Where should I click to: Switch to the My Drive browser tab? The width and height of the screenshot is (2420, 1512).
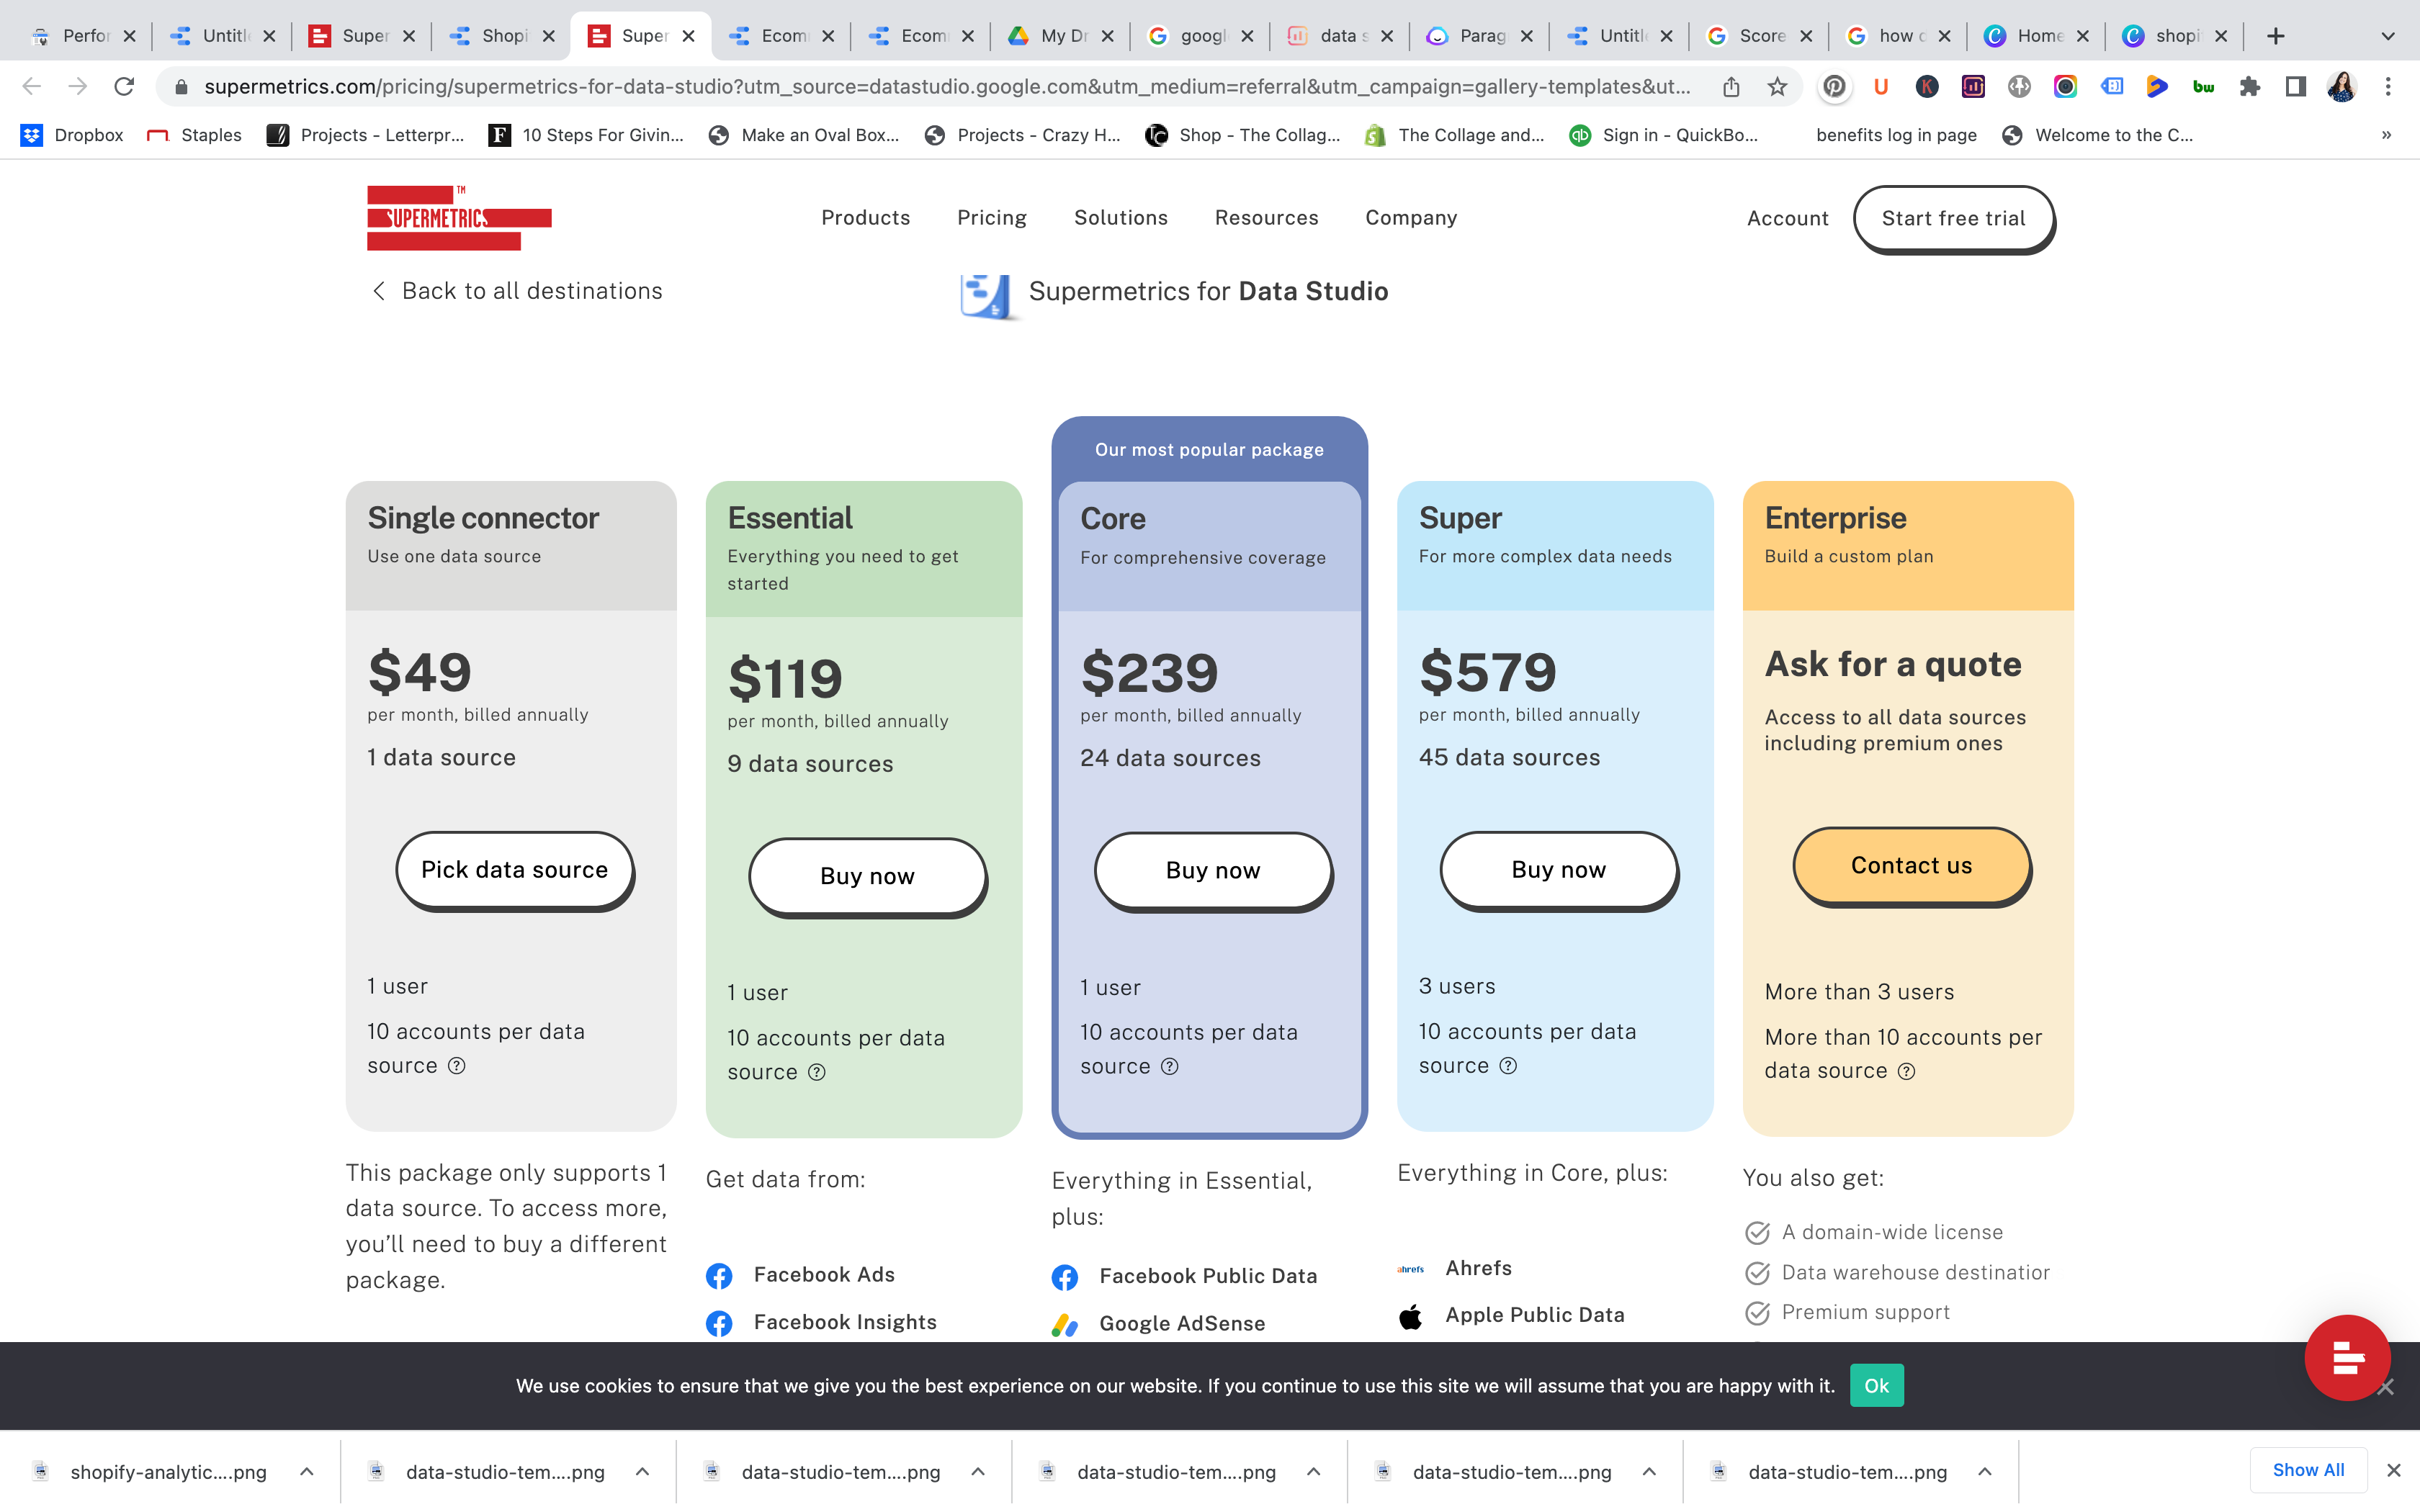[x=1060, y=36]
